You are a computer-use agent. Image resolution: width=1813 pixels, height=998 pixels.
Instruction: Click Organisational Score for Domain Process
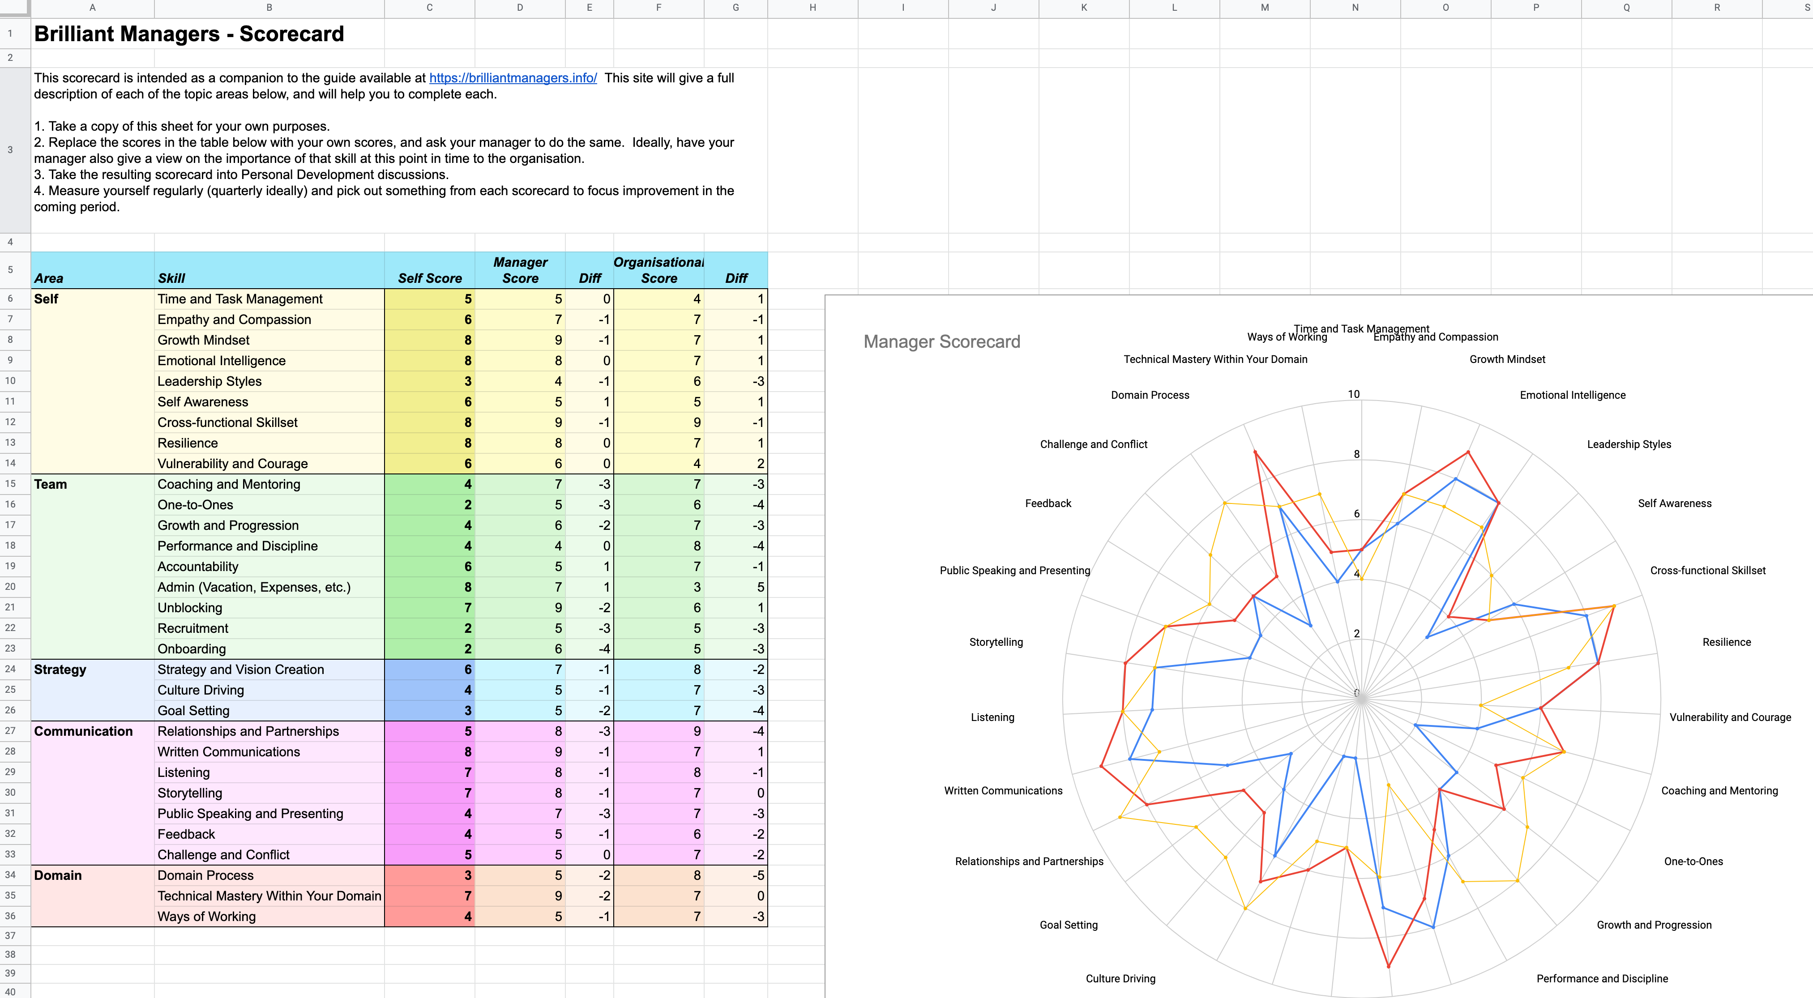(x=659, y=875)
